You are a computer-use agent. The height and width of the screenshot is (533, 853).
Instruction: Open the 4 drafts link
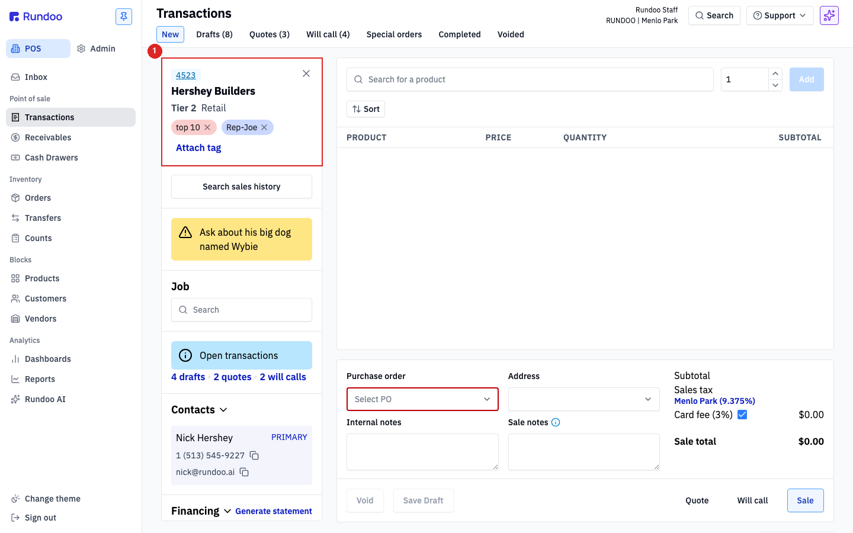pos(188,377)
